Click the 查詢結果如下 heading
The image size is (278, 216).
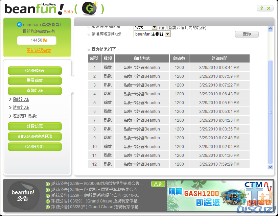pos(105,49)
